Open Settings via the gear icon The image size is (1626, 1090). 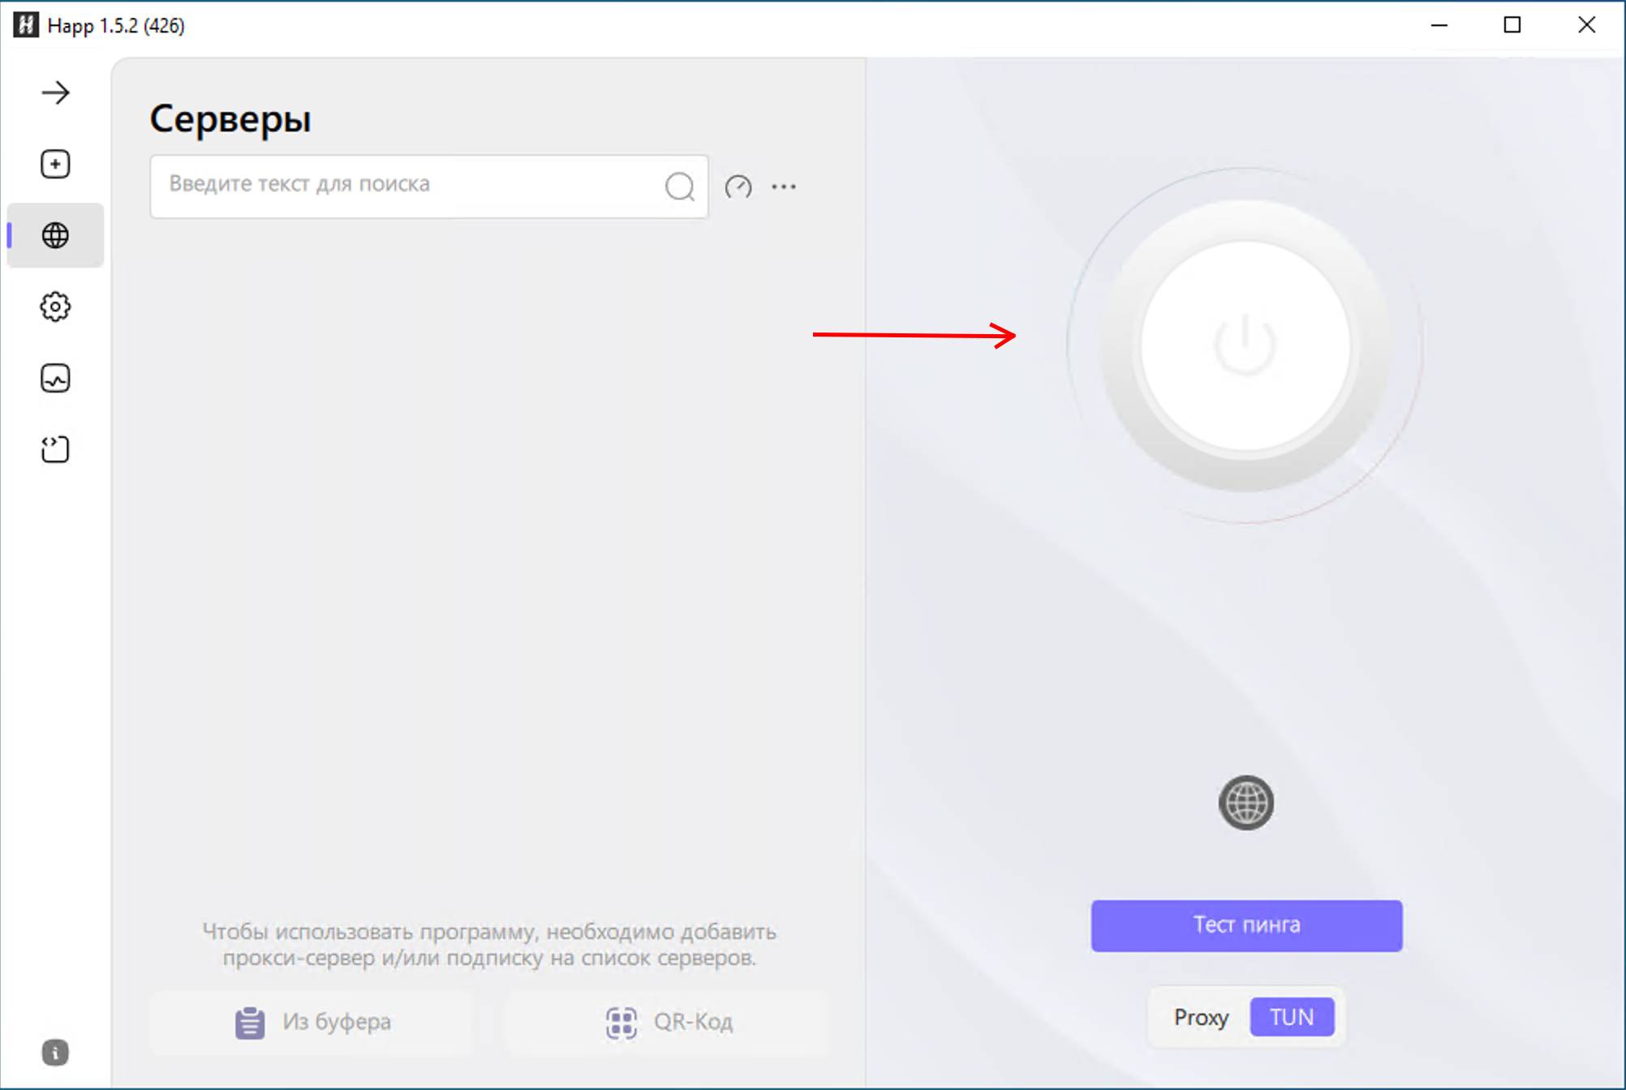click(x=54, y=307)
